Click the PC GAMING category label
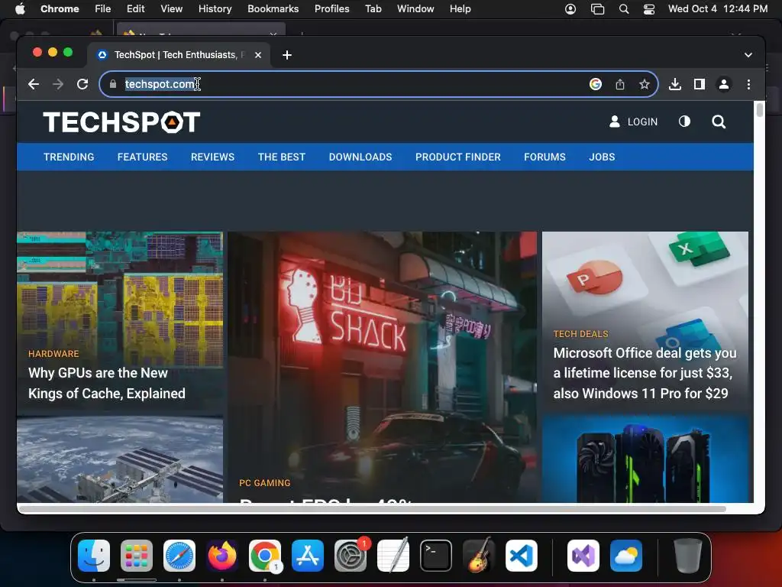782x587 pixels. coord(264,483)
